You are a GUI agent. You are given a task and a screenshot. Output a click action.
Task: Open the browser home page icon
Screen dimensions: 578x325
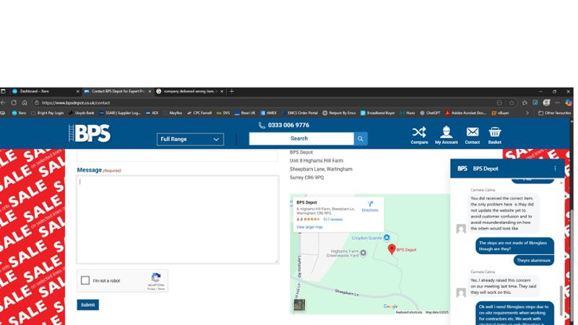pos(25,103)
